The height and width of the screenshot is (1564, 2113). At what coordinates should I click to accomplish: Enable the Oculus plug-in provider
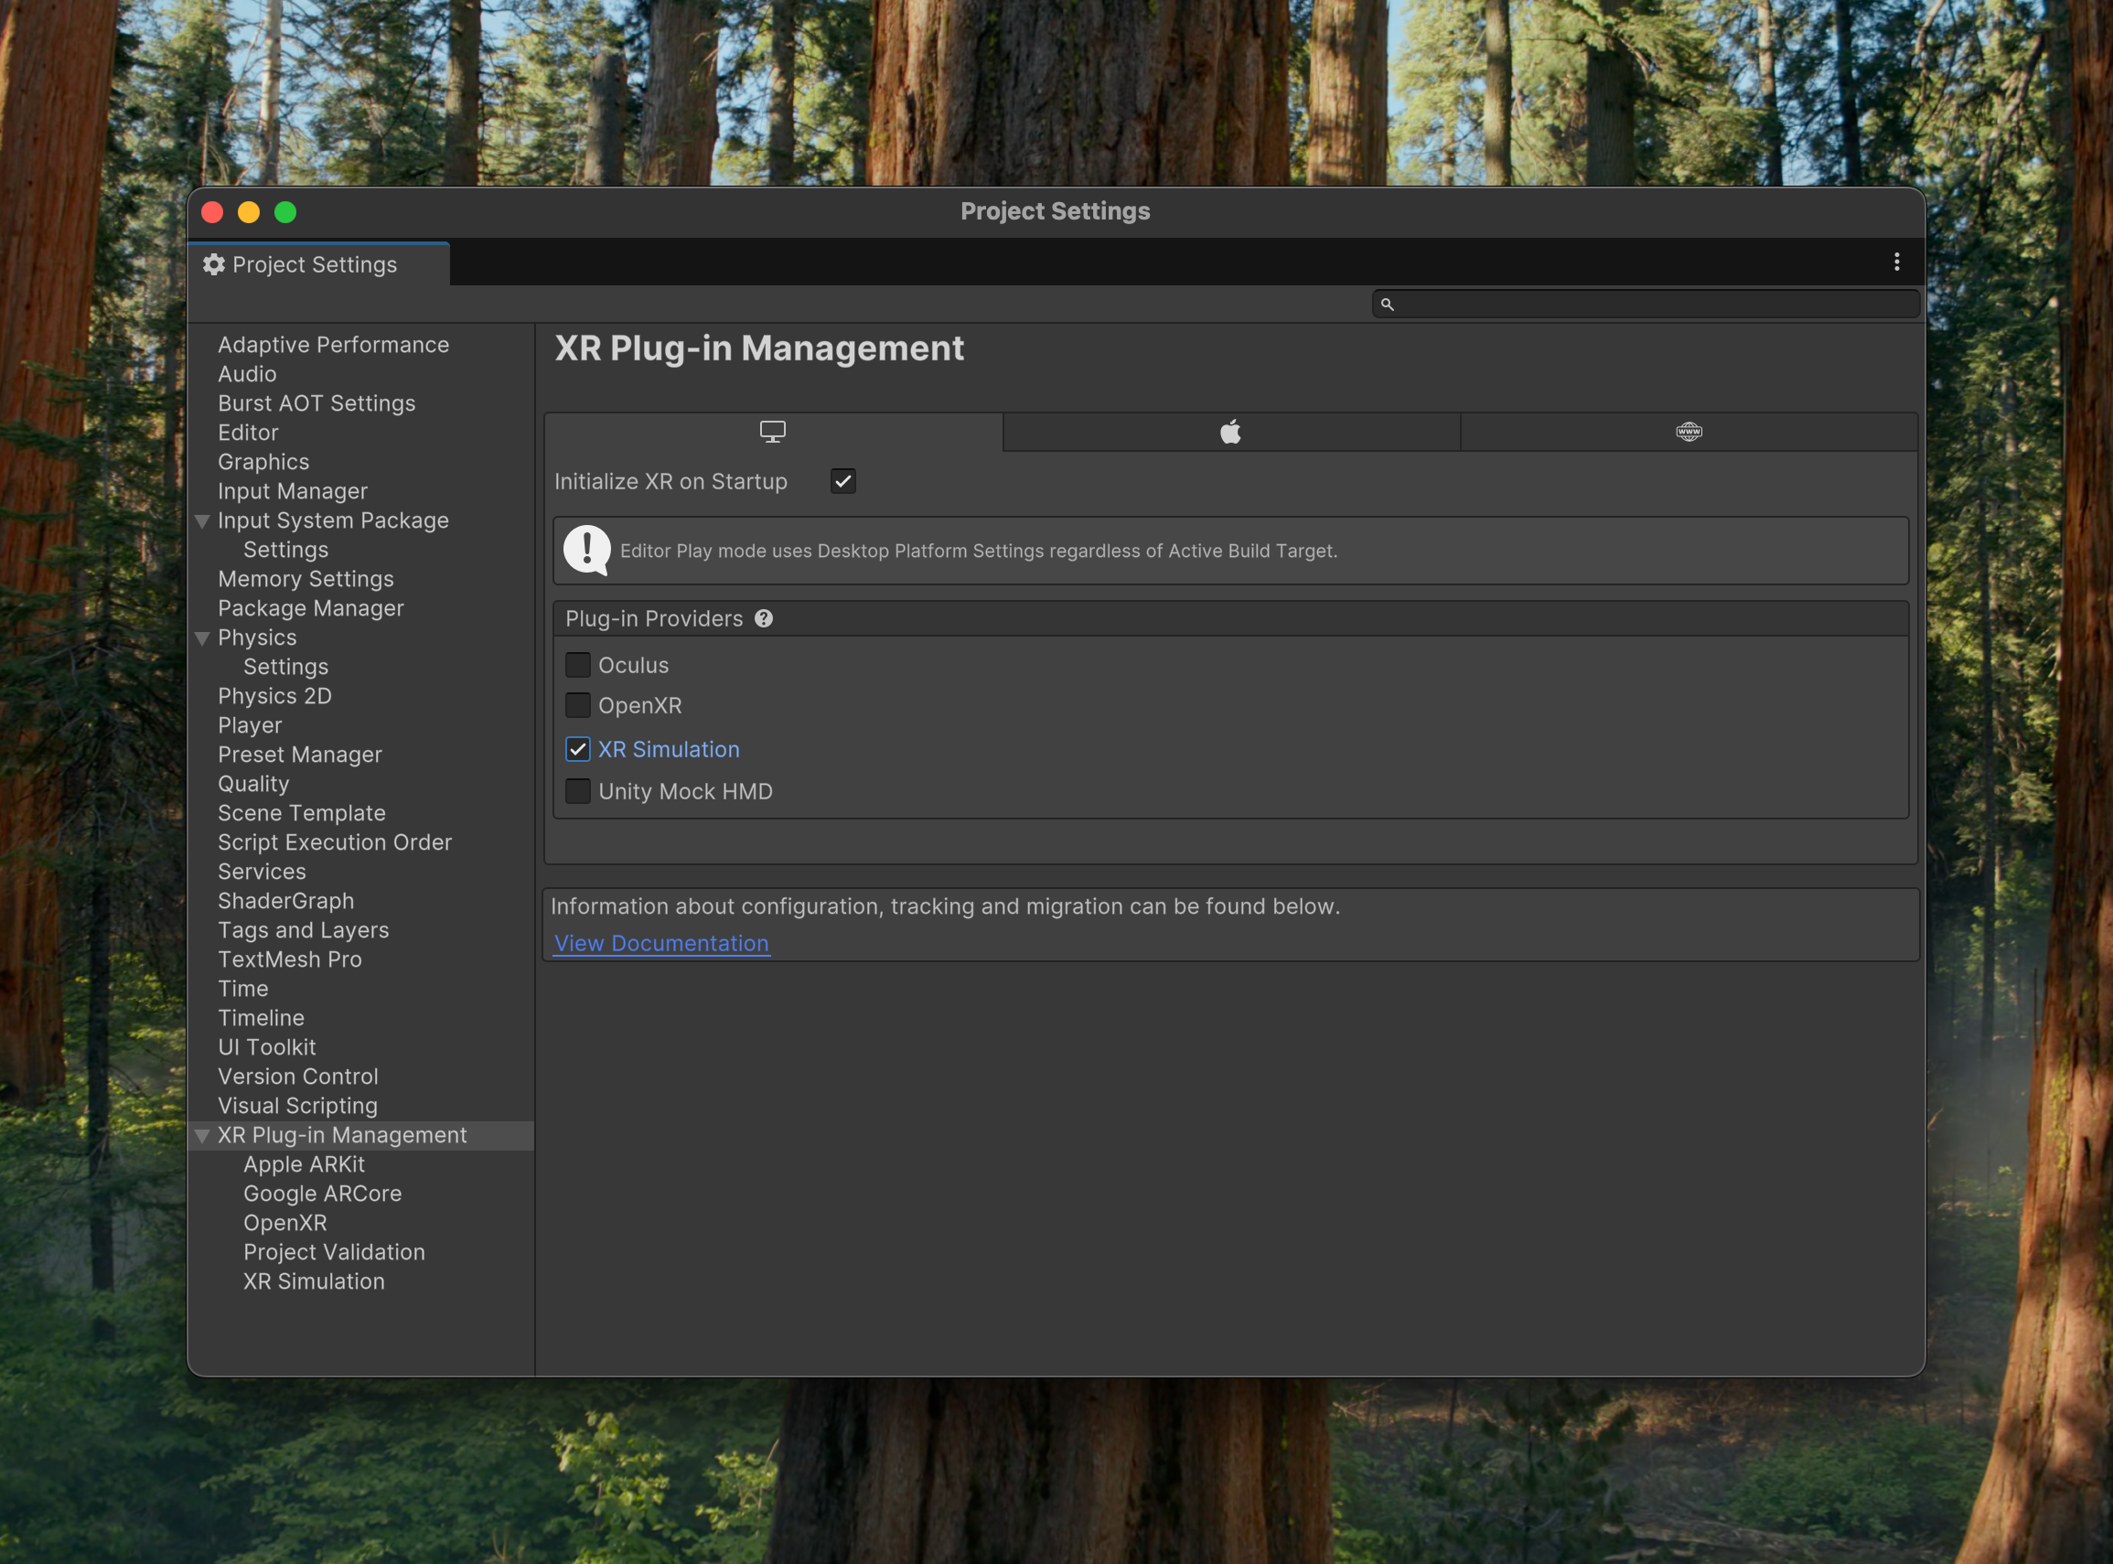(577, 665)
